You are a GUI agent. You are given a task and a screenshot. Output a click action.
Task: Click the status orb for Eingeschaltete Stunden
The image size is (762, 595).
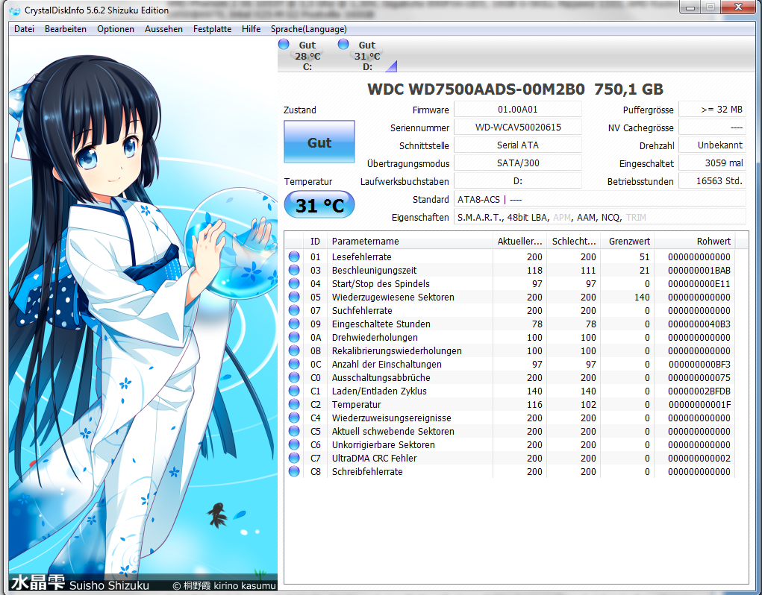click(294, 324)
